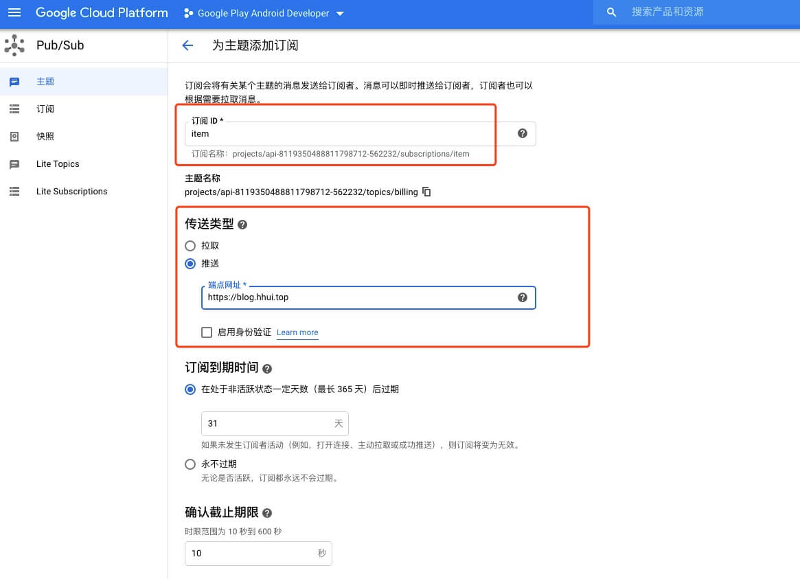Click the topic path ending in topics/billing
This screenshot has height=579, width=800.
[301, 192]
